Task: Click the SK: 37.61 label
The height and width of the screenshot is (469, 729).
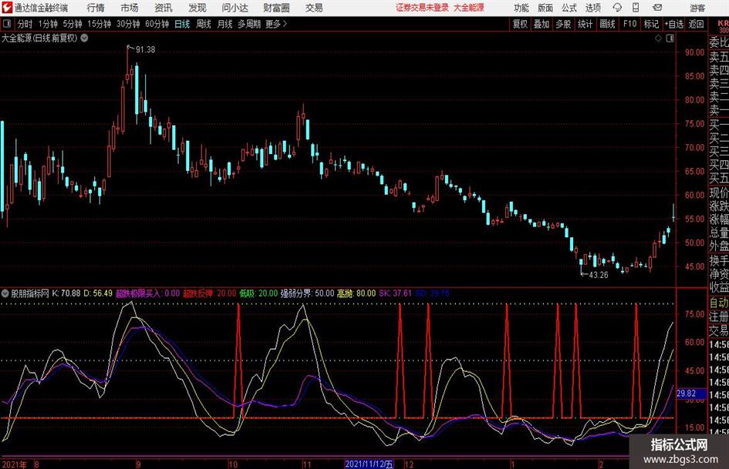Action: point(396,293)
